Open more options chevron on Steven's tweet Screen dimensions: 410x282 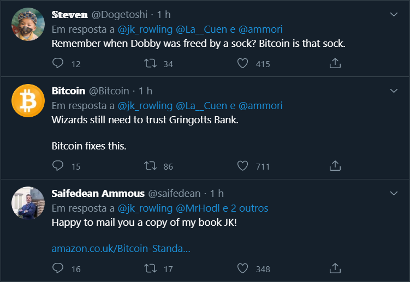[394, 15]
